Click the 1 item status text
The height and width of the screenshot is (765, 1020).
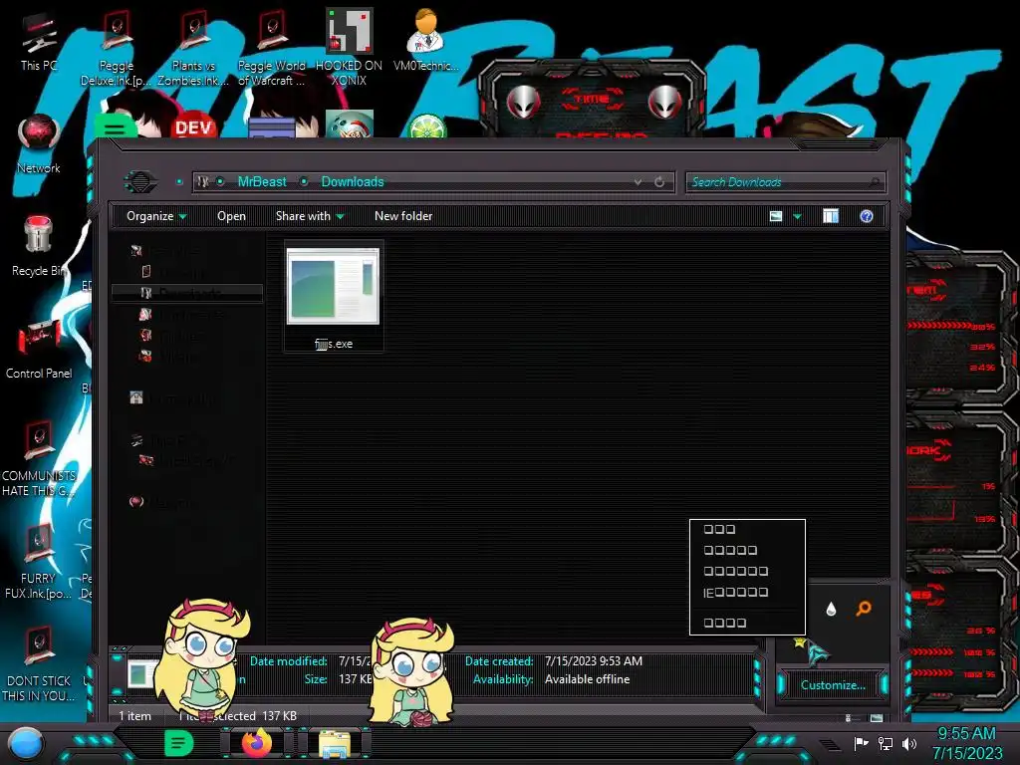coord(134,716)
